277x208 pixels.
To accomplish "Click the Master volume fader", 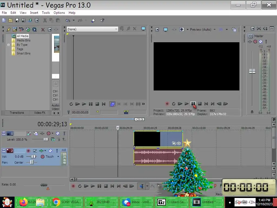I will [252, 71].
